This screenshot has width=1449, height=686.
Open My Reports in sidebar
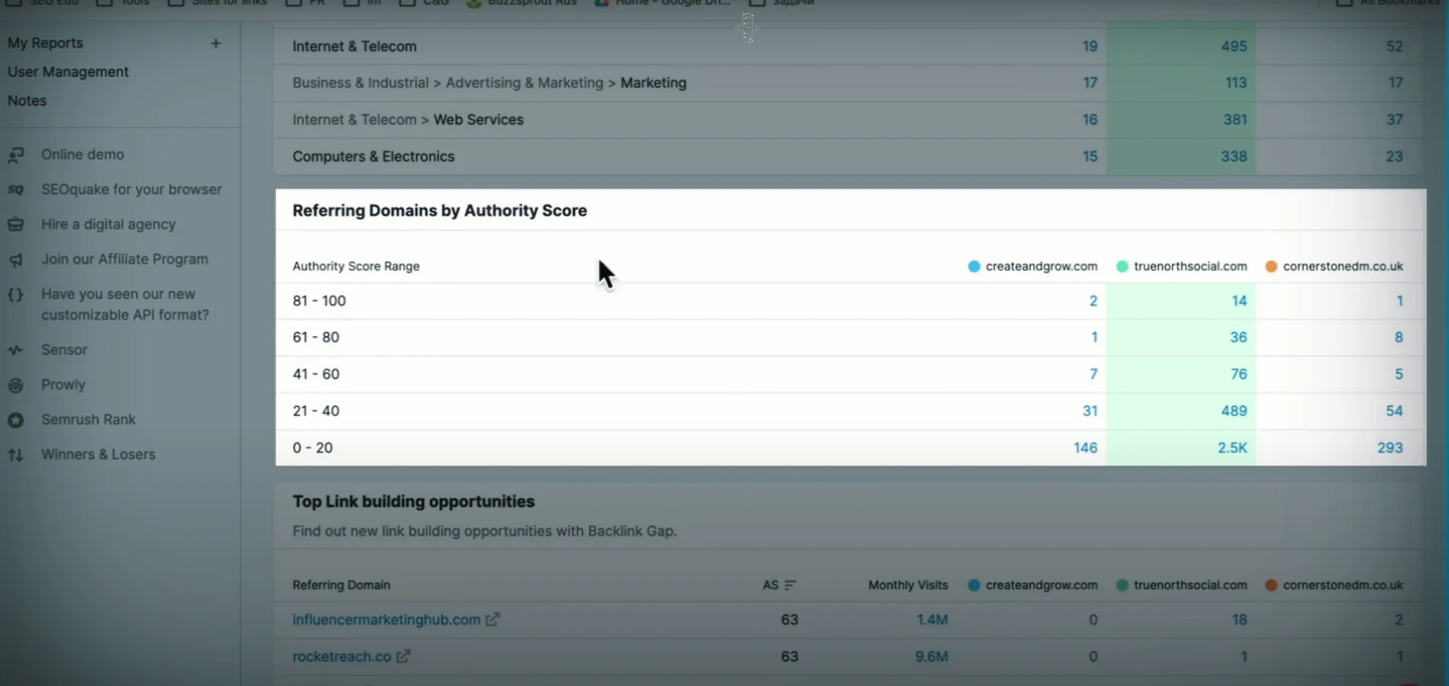coord(46,43)
